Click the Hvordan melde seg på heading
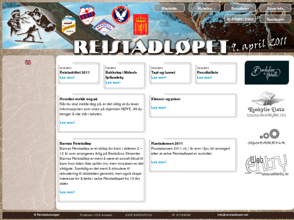The image size is (294, 220). [x=78, y=99]
